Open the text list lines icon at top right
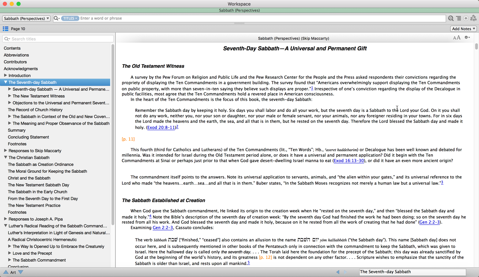This screenshot has height=277, width=479. click(x=458, y=18)
